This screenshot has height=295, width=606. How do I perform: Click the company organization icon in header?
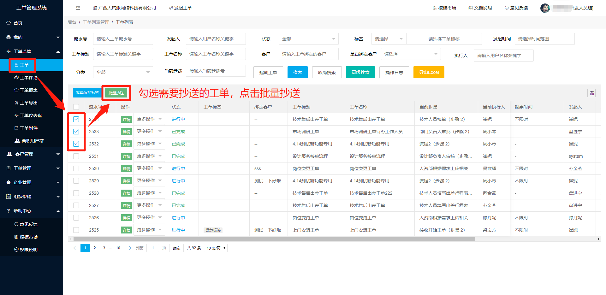pyautogui.click(x=95, y=8)
